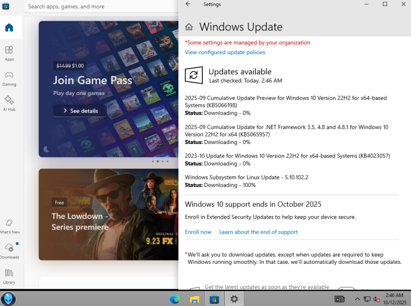Screen dimensions: 411x306
Task: Open What's New in Store sidebar
Action: coord(10,227)
